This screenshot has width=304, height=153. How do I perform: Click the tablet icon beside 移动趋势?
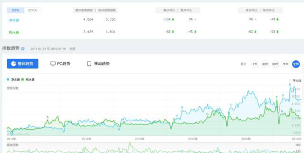[x=89, y=64]
